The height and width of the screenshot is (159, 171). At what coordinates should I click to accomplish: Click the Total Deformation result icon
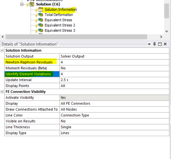(x=41, y=15)
